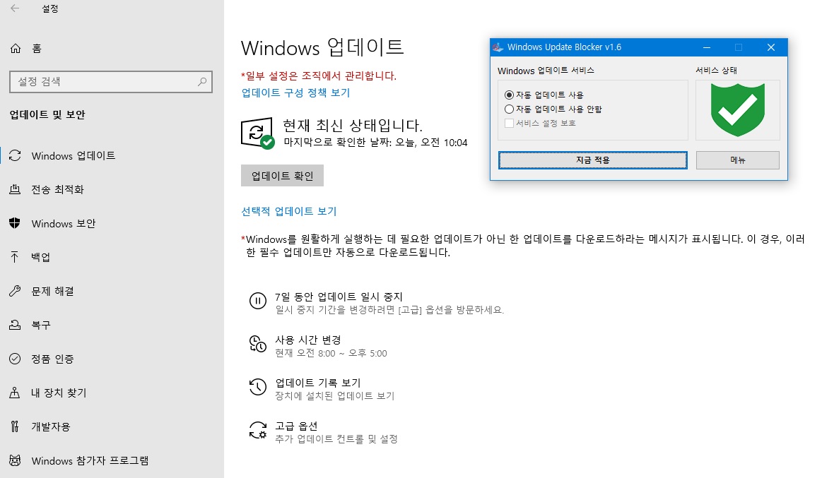Click the Windows 참가자 프로그램 cat icon
The image size is (822, 478).
point(15,461)
